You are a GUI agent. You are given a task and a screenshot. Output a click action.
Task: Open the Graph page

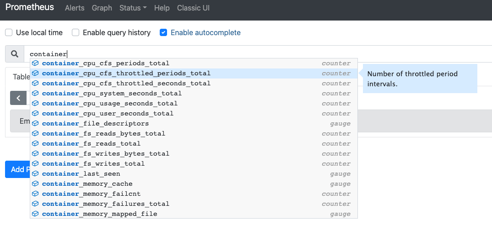[x=102, y=8]
